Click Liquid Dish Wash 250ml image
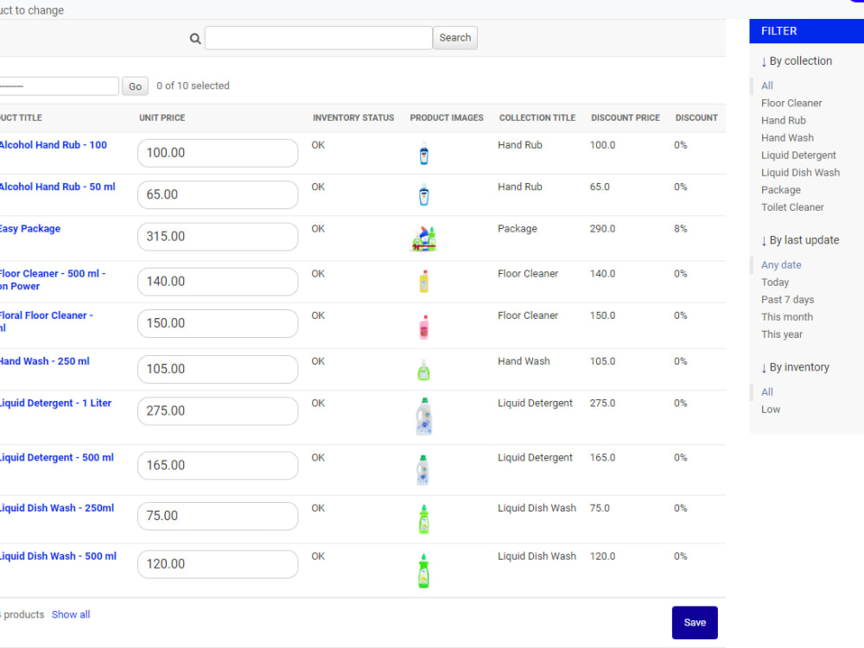 tap(423, 519)
